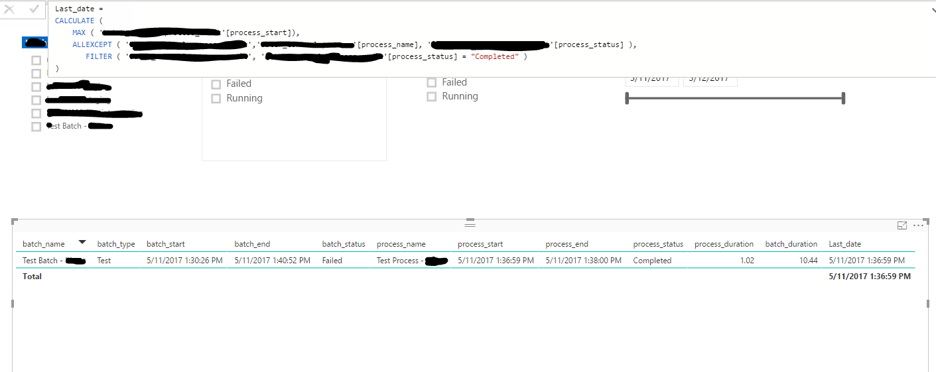Click the sort arrow beside batch_name
Viewport: 936px width, 372px height.
point(82,242)
